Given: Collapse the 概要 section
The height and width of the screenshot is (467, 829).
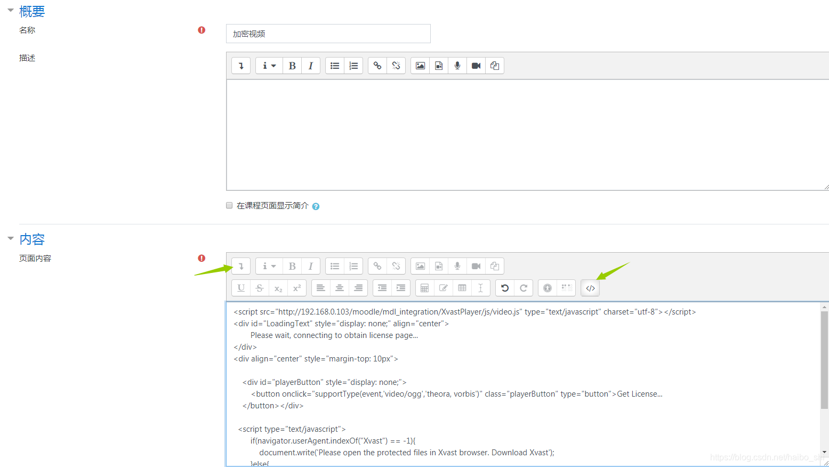Looking at the screenshot, I should click(10, 10).
